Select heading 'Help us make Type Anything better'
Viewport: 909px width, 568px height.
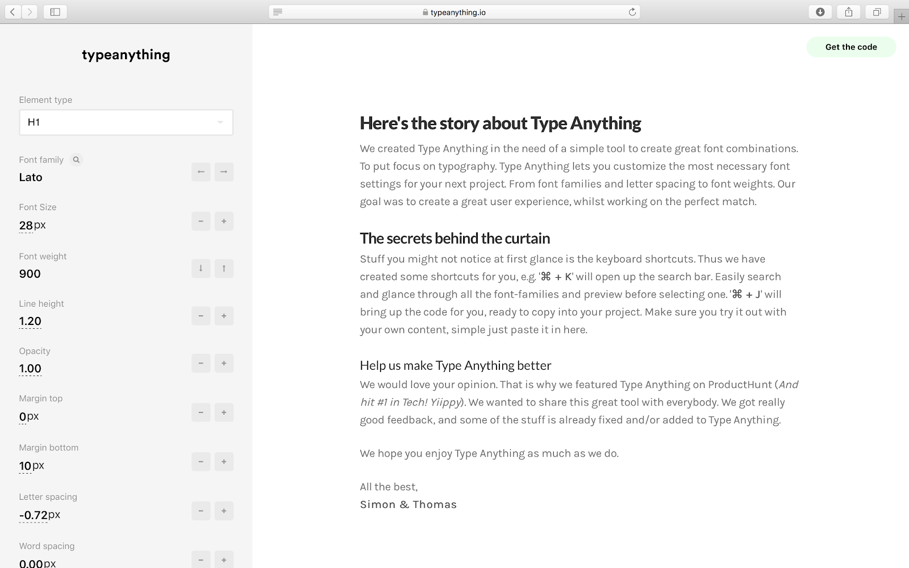point(456,365)
